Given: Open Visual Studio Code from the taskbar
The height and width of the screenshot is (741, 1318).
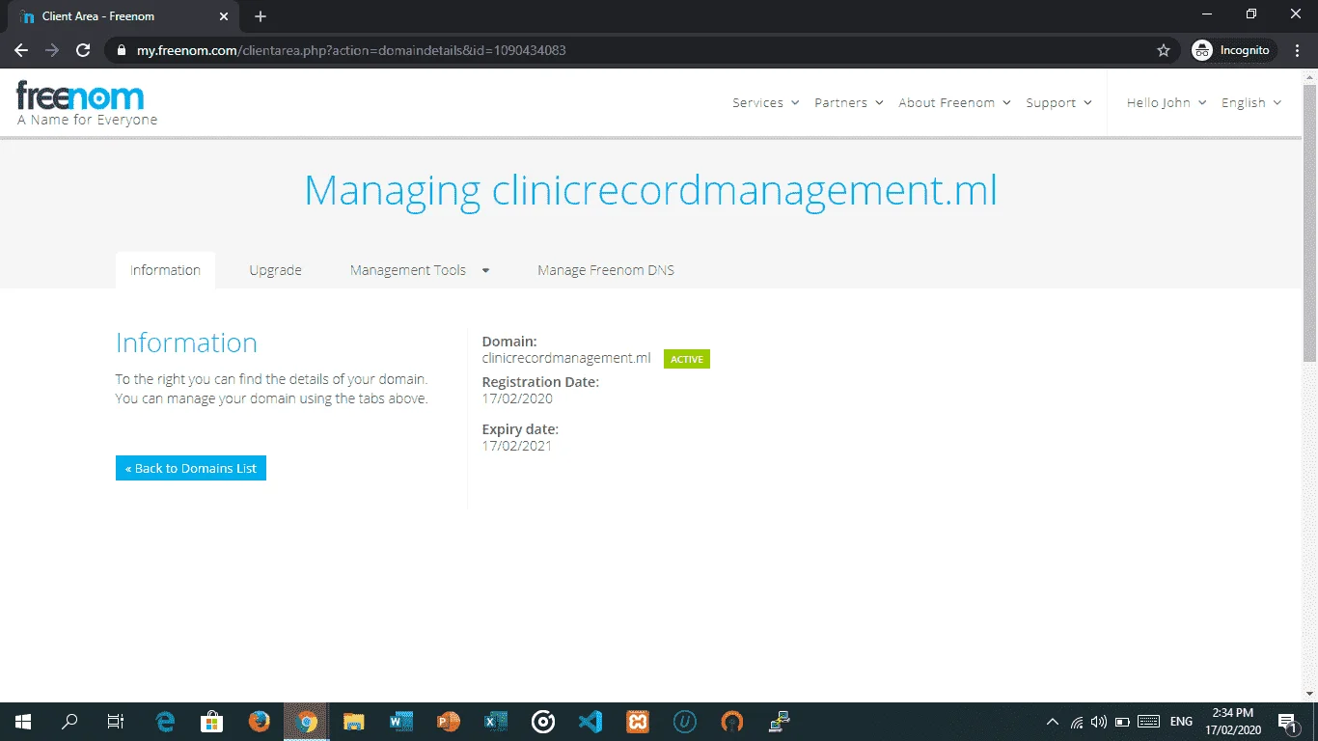Looking at the screenshot, I should pyautogui.click(x=590, y=722).
